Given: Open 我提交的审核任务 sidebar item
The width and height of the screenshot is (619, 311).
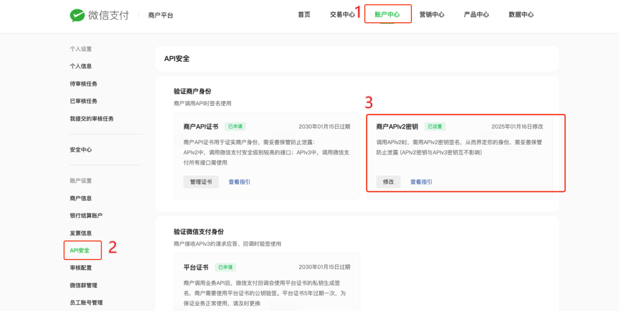Looking at the screenshot, I should 92,119.
